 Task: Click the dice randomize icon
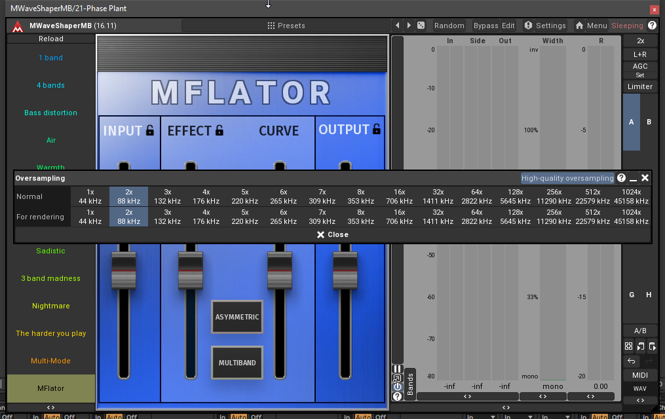point(421,26)
